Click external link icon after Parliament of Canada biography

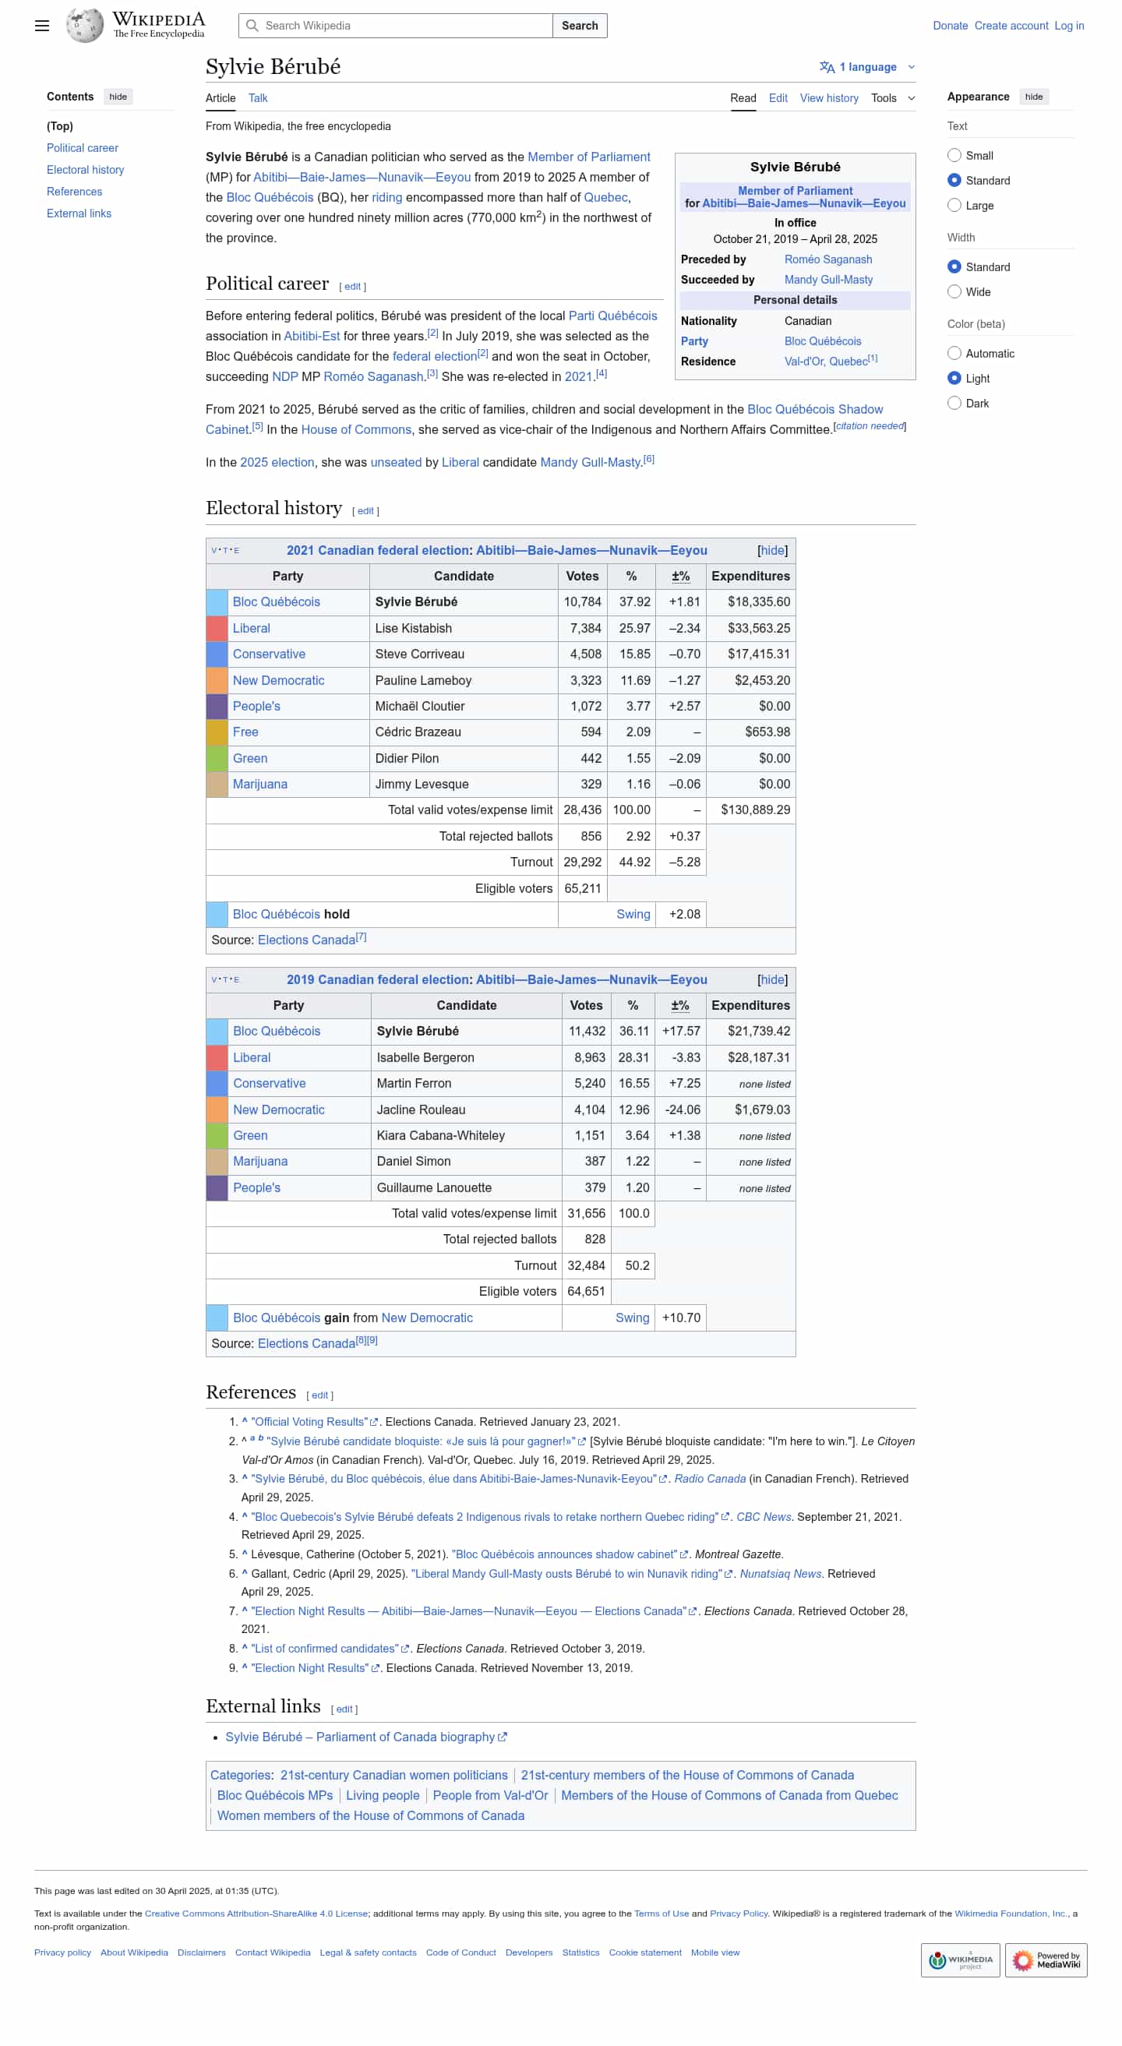pos(503,1737)
